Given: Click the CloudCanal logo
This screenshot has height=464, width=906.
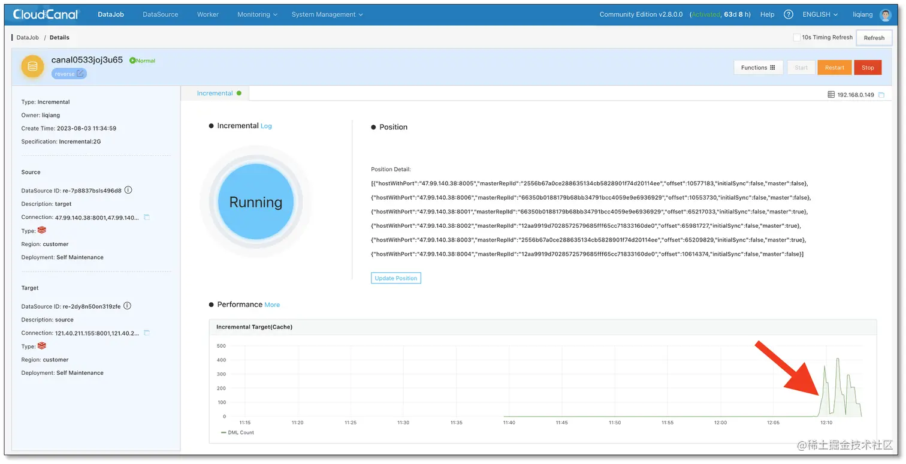Looking at the screenshot, I should point(45,14).
